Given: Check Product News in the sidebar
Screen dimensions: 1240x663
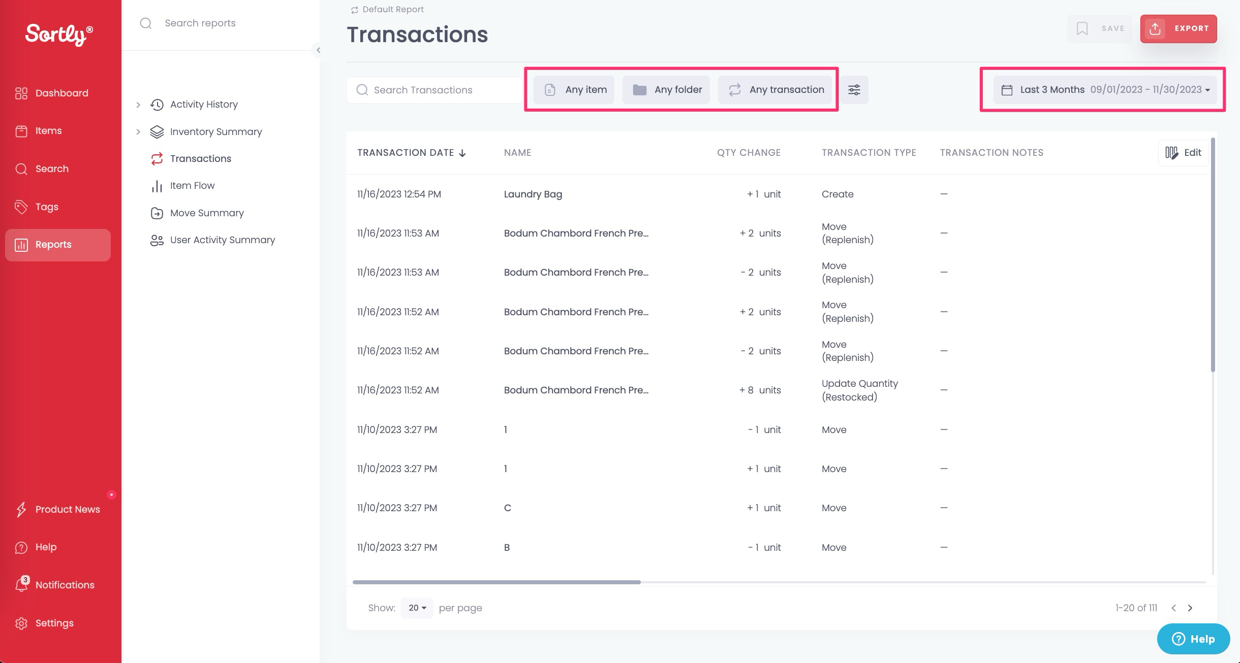Looking at the screenshot, I should pos(68,509).
